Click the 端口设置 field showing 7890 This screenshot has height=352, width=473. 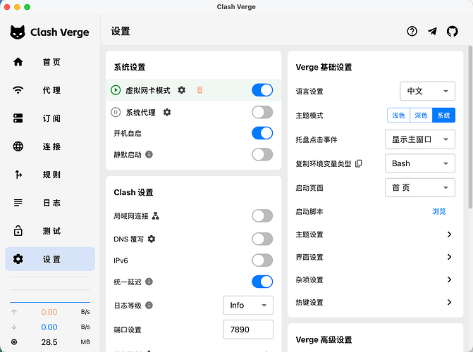tap(248, 329)
